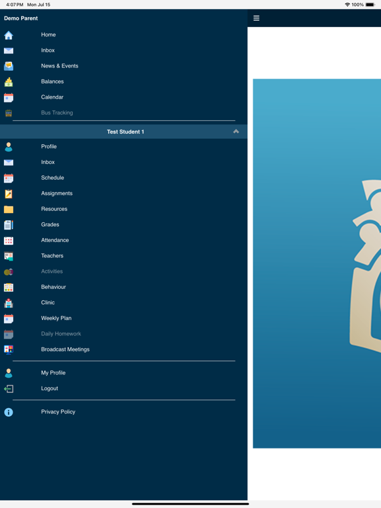Tap the school logo banner image
The height and width of the screenshot is (508, 381).
coord(317,263)
